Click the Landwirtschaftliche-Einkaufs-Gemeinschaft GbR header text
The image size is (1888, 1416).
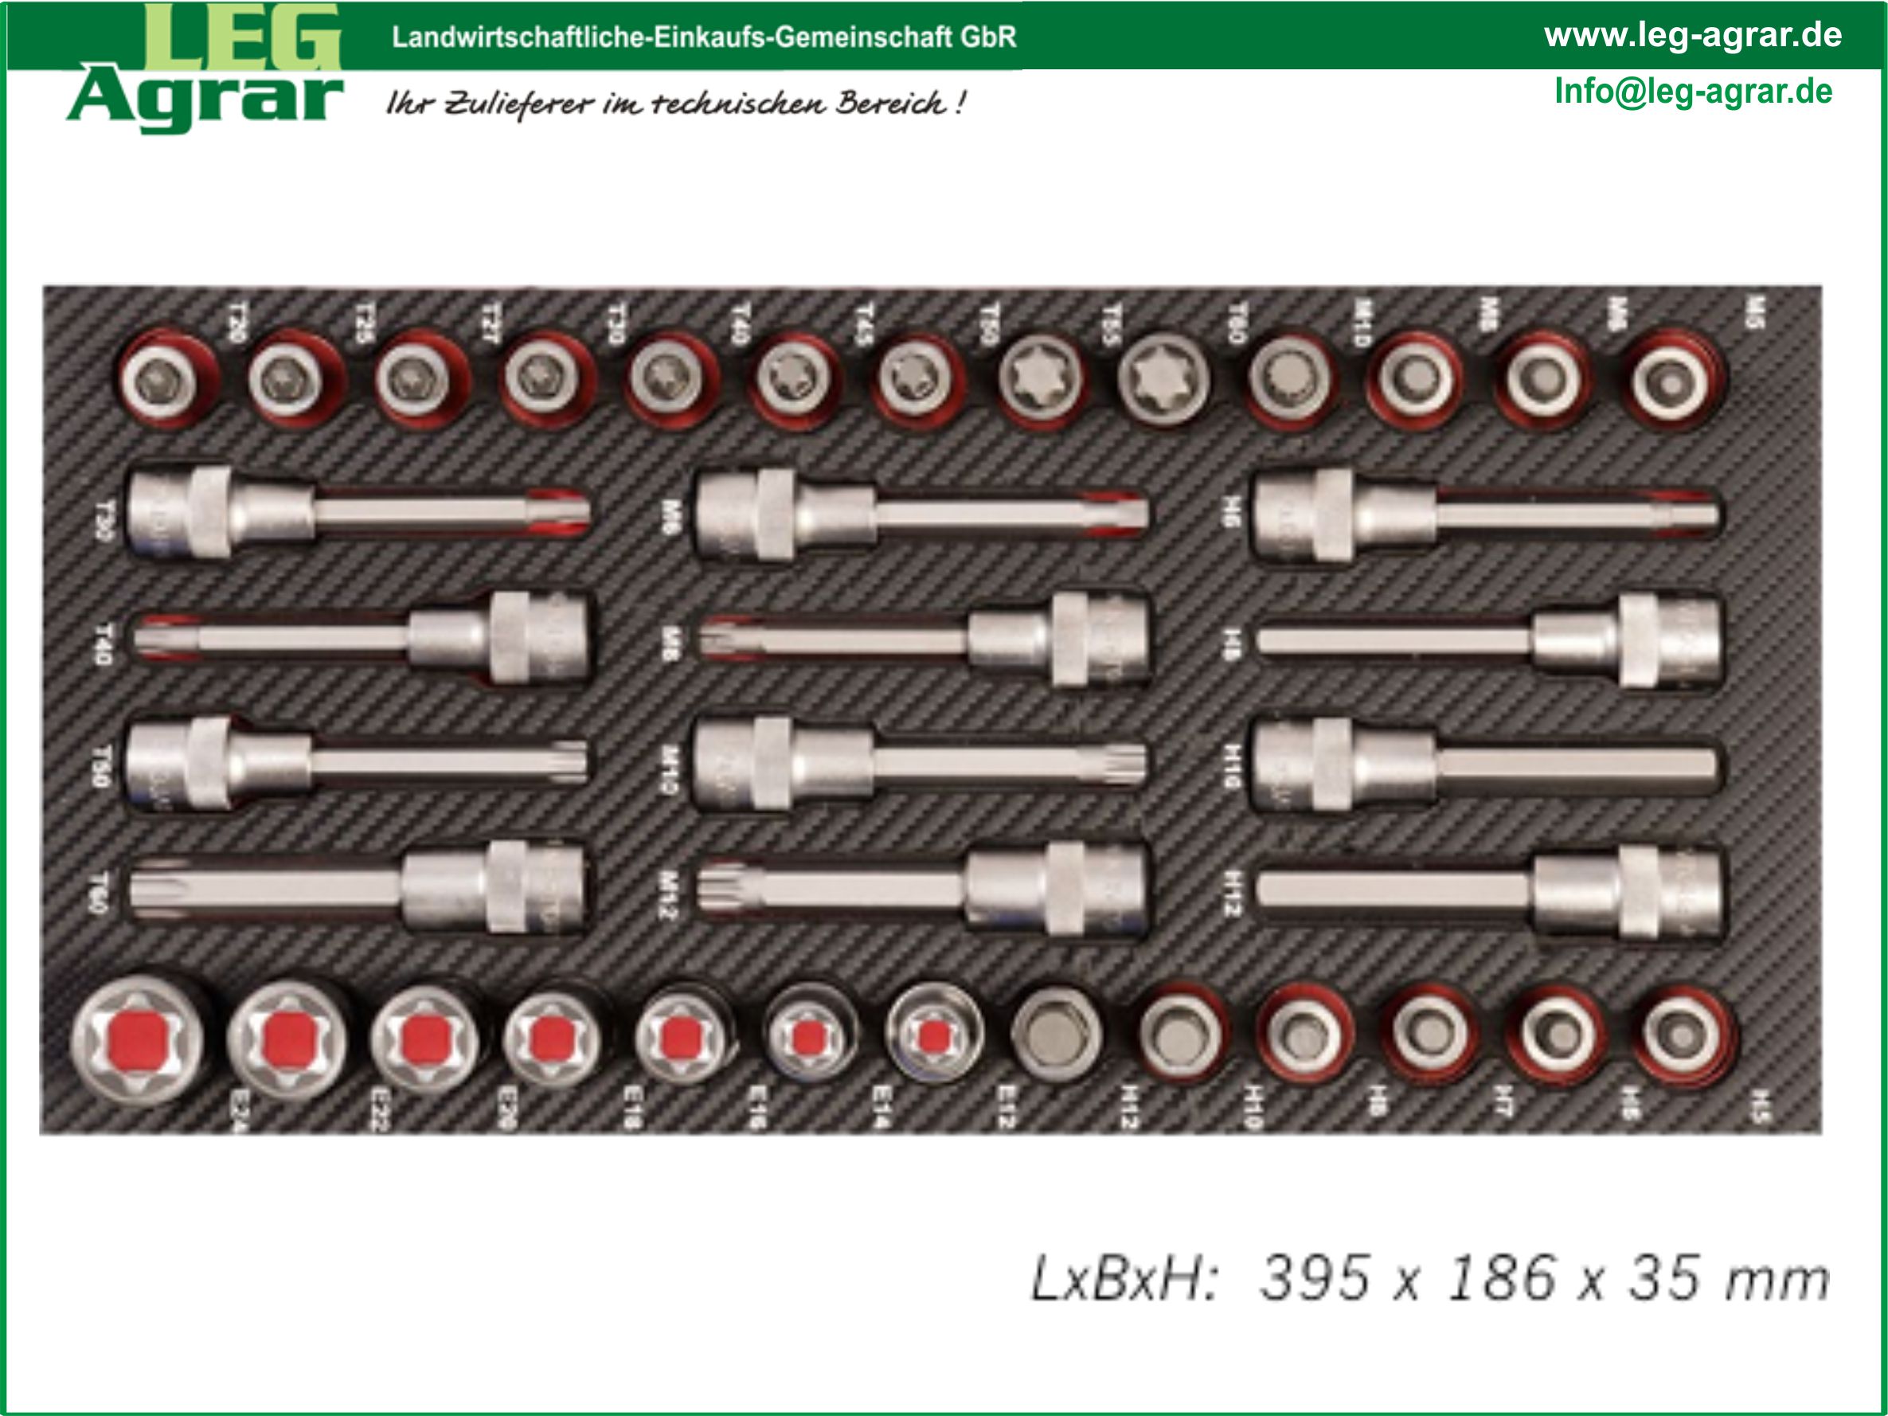[704, 37]
